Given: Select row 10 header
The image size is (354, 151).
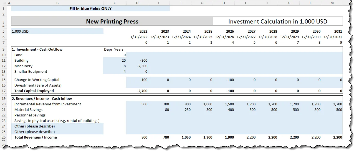Looking at the screenshot, I should [3, 55].
